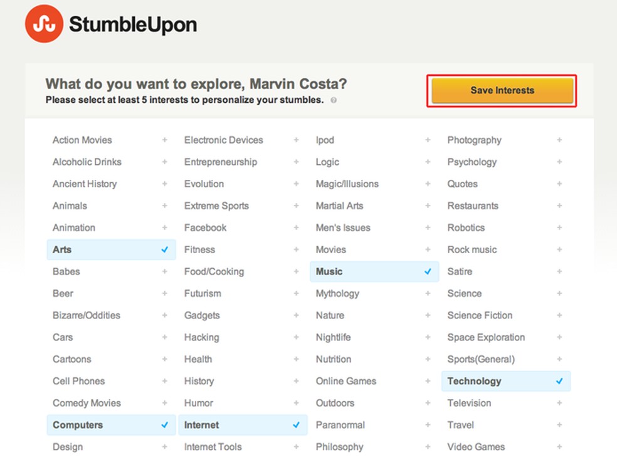Deselect the Arts interest checkmark
The width and height of the screenshot is (617, 465).
[164, 249]
